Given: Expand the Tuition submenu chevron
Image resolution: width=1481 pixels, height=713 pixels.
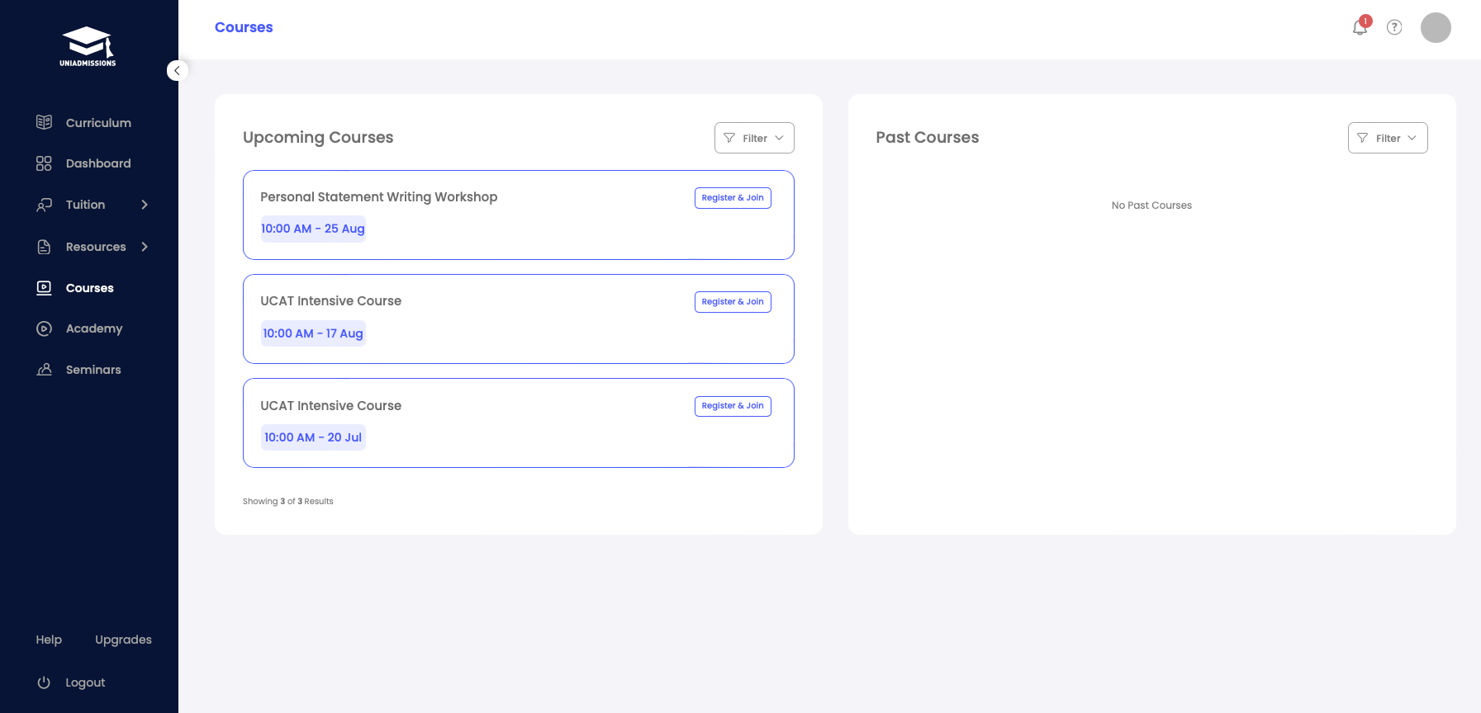Looking at the screenshot, I should pos(145,205).
